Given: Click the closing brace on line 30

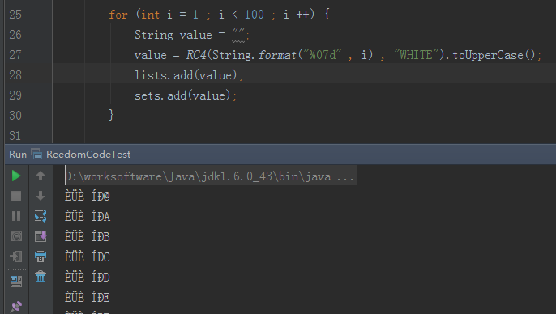Looking at the screenshot, I should click(111, 116).
